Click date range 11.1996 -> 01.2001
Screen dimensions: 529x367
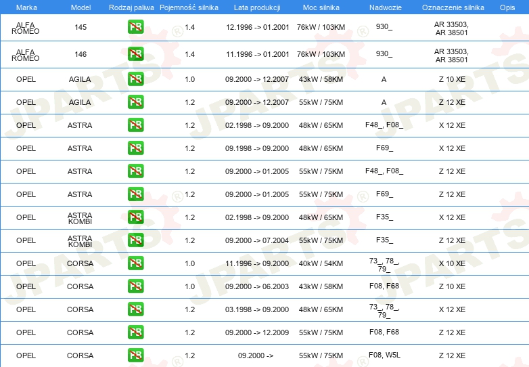(258, 54)
